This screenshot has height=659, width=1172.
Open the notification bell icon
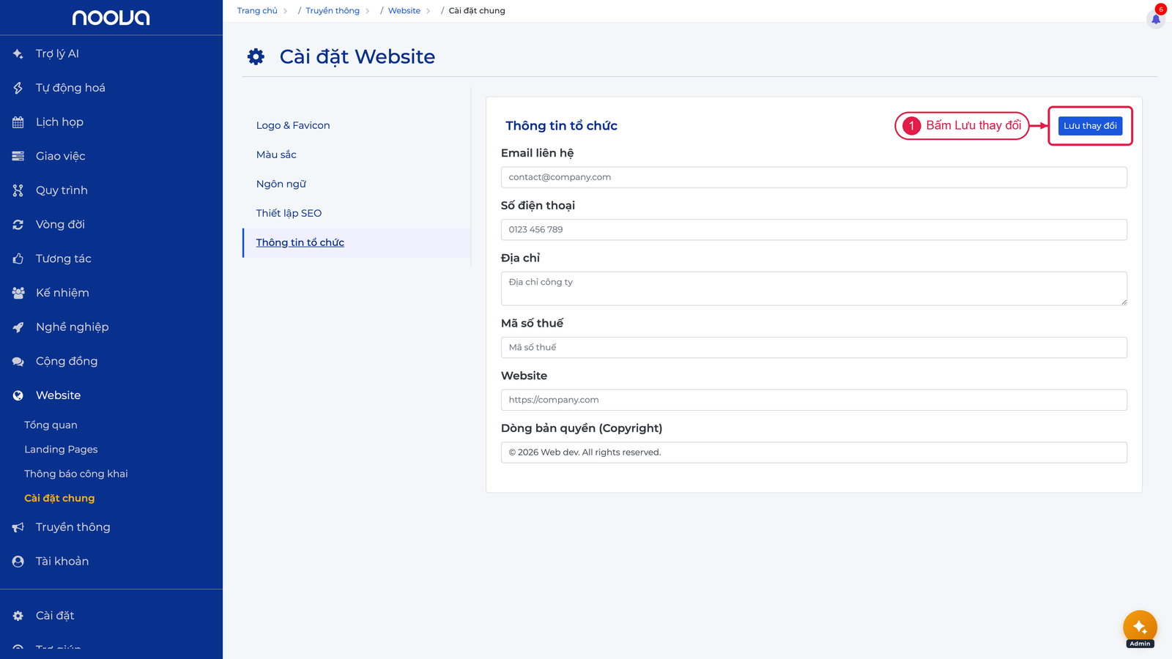coord(1156,19)
